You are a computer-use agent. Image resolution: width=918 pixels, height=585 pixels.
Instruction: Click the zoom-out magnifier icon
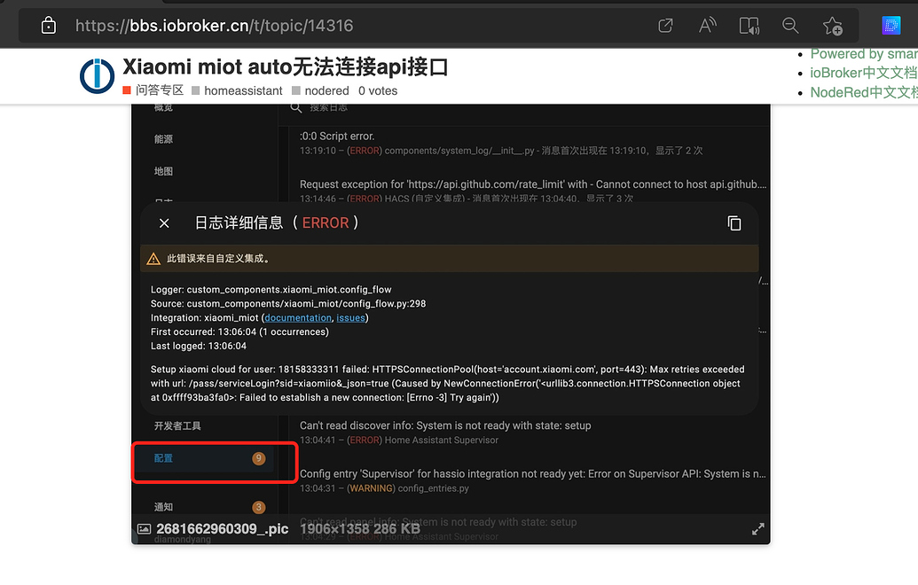pyautogui.click(x=790, y=26)
